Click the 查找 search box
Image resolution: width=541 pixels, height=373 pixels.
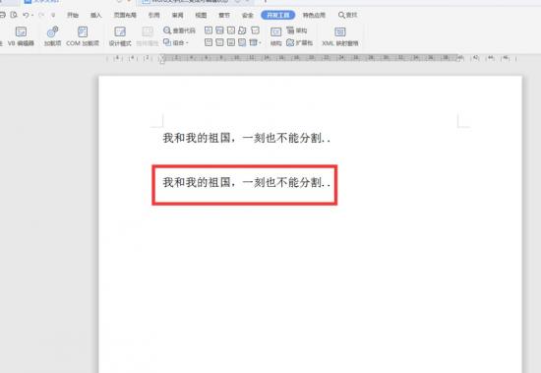coord(347,15)
